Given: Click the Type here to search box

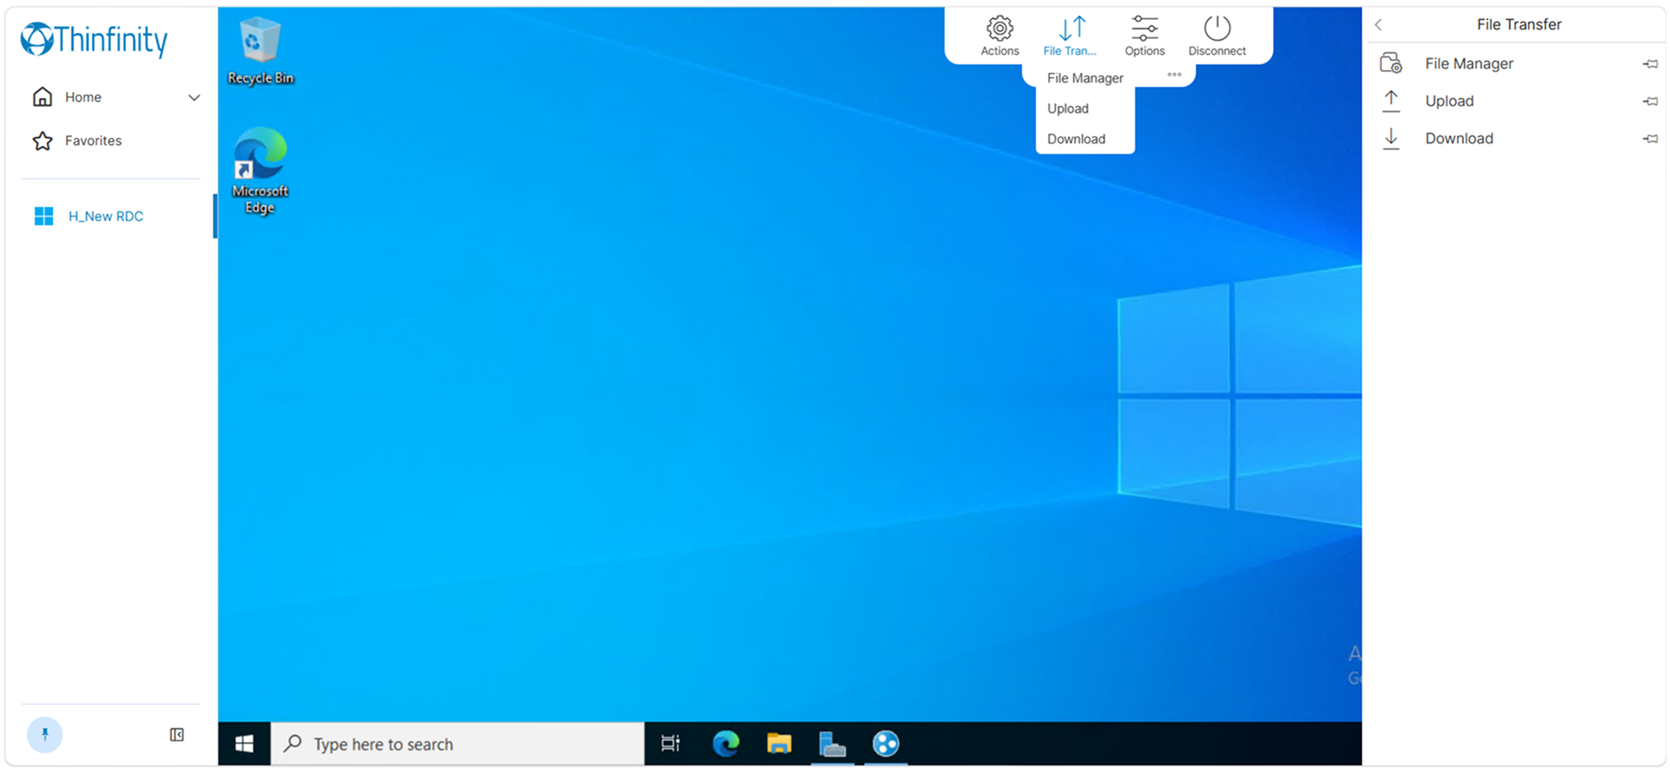Looking at the screenshot, I should pyautogui.click(x=458, y=744).
